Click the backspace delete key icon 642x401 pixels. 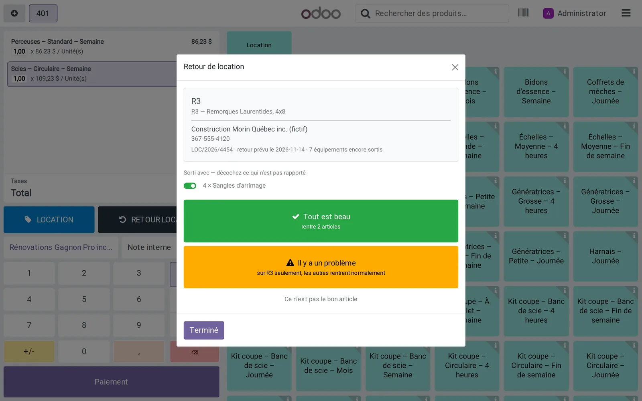tap(195, 352)
